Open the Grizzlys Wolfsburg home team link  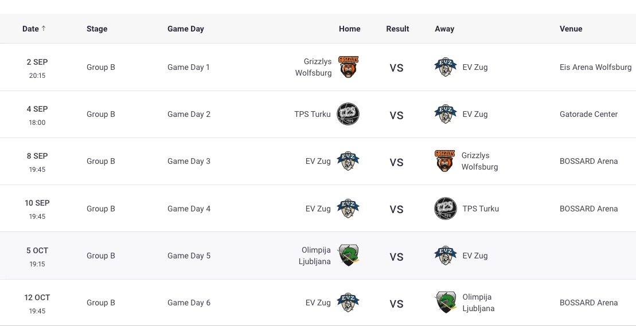pos(313,67)
